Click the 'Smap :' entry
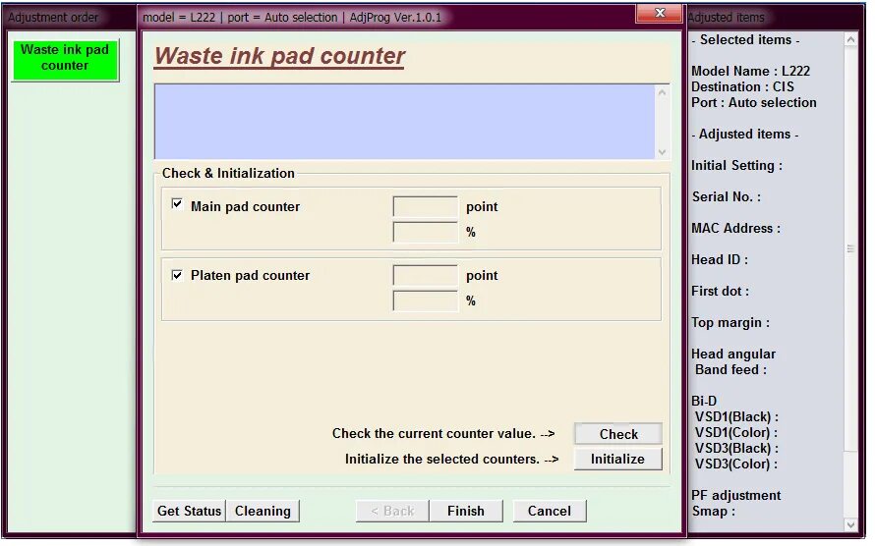The width and height of the screenshot is (875, 546). [714, 511]
